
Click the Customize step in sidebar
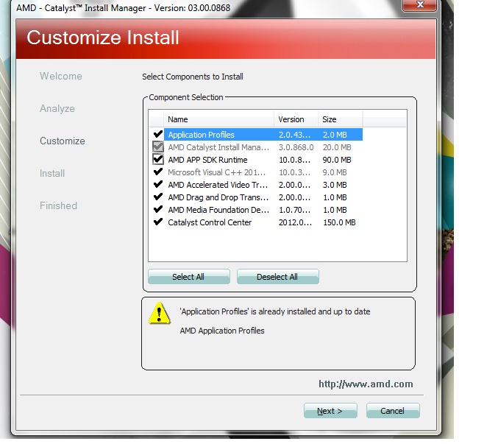coord(63,141)
